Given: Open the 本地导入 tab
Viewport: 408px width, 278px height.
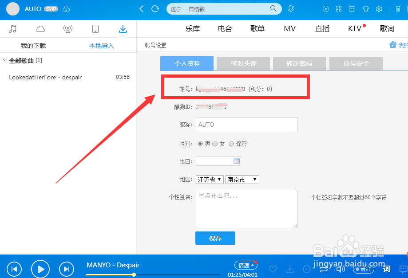Looking at the screenshot, I should click(102, 46).
